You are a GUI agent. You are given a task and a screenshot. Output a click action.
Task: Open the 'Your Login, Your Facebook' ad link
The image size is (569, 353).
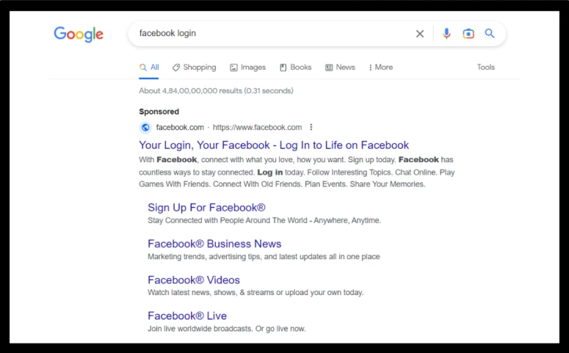[274, 145]
